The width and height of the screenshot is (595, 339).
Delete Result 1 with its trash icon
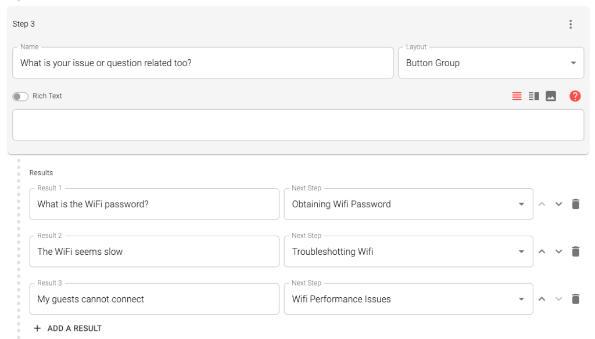click(x=575, y=204)
